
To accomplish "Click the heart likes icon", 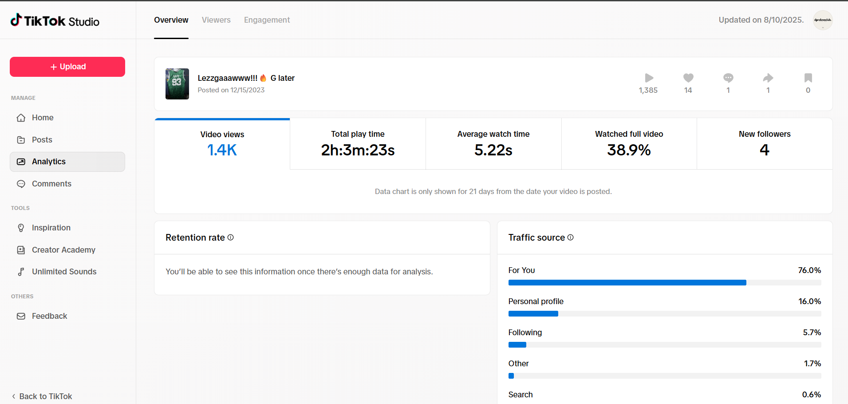I will [688, 78].
